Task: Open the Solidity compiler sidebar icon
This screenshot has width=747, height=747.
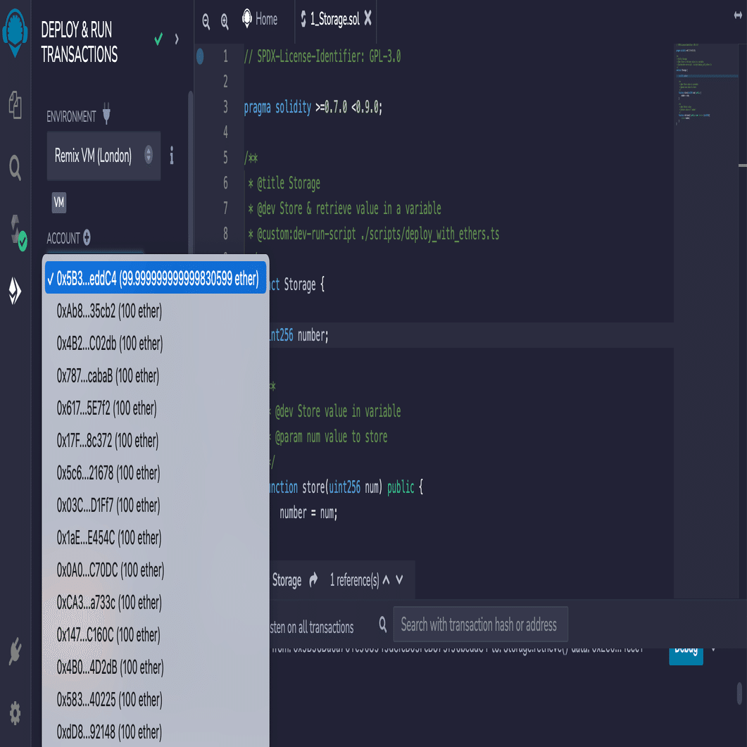Action: tap(18, 233)
